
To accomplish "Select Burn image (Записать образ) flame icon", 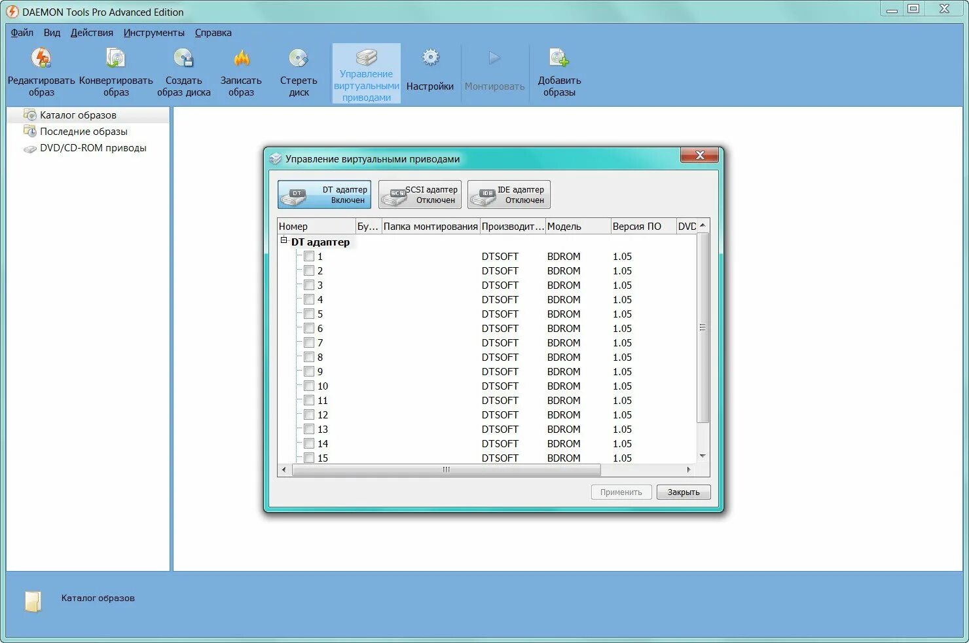I will [242, 58].
